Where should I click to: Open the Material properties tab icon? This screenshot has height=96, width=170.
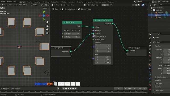tap(150, 85)
